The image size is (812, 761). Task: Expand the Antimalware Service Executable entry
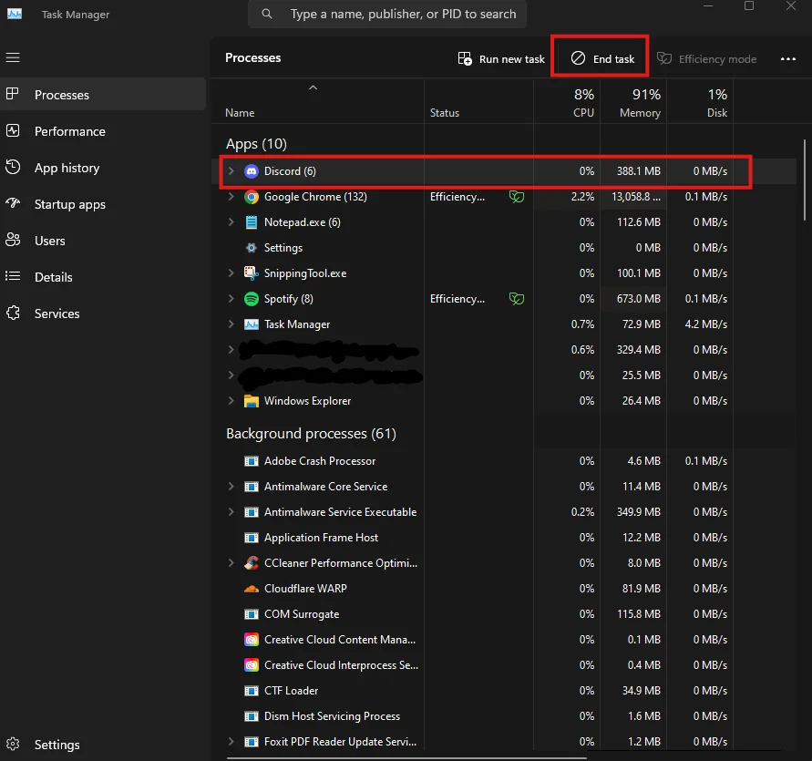coord(231,512)
